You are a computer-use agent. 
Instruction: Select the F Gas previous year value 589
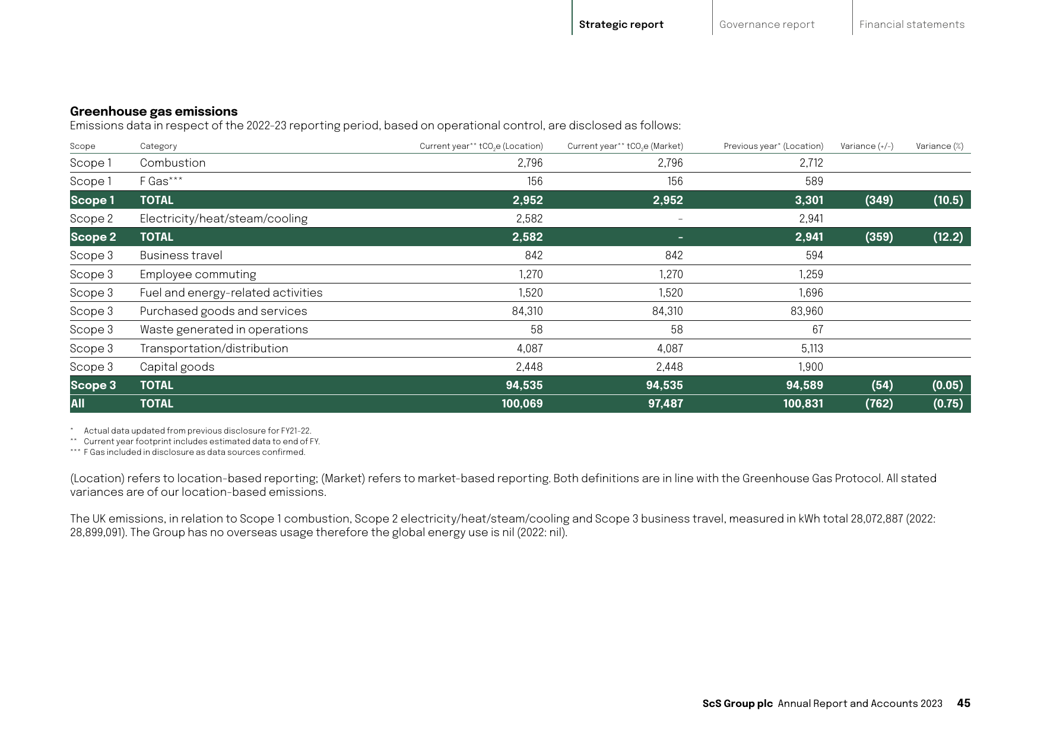point(814,181)
